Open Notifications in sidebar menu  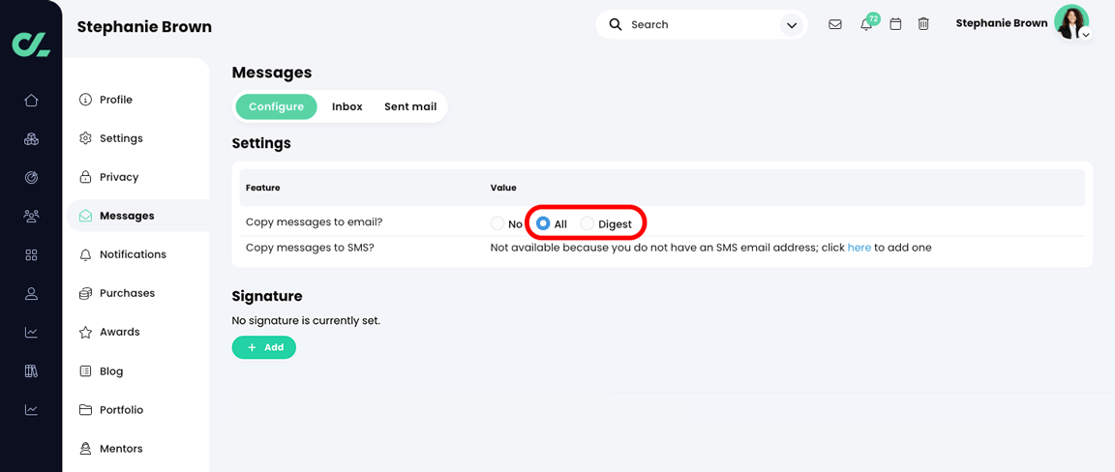click(x=133, y=254)
